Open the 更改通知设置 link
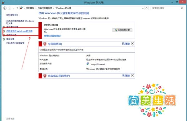Image resolution: width=187 pixels, height=121 pixels. [x=12, y=27]
